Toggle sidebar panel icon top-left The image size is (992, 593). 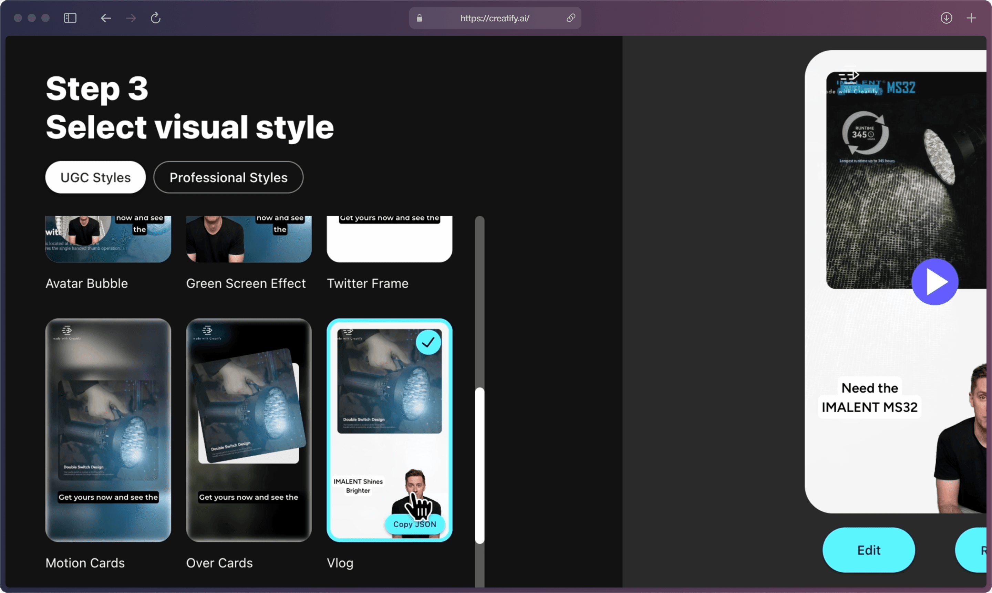point(69,18)
